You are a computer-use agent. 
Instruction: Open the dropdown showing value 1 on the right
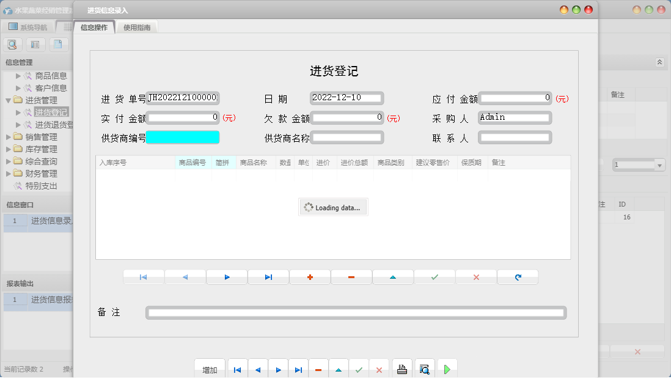tap(659, 164)
